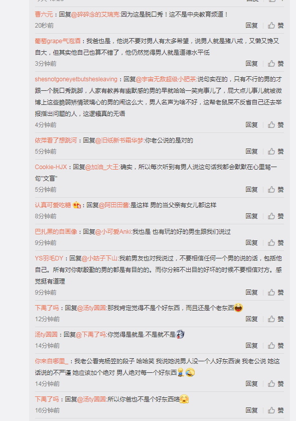This screenshot has width=296, height=421.
Task: Like the comment by 巴扎黑的自画像
Action: 275,243
